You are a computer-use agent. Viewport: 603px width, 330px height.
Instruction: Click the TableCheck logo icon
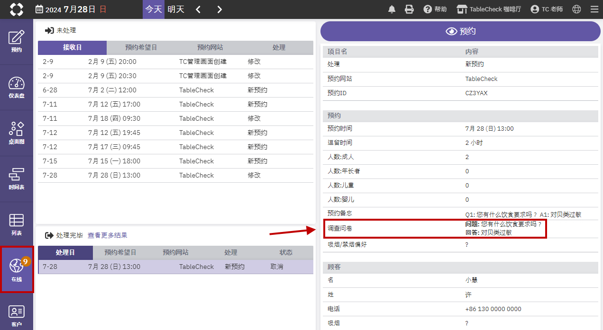pyautogui.click(x=16, y=9)
